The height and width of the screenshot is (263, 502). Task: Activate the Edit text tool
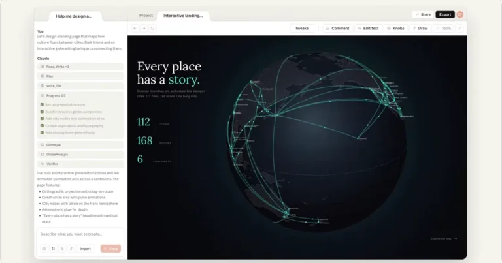pos(368,29)
